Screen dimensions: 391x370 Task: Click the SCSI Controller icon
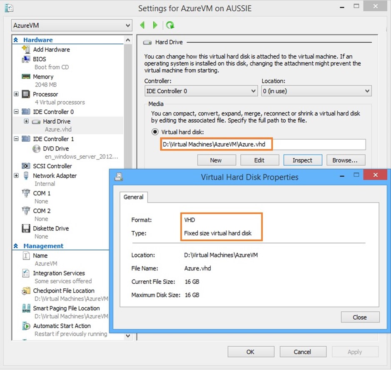tap(26, 166)
